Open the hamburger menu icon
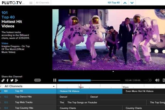The image size is (165, 110). coord(31,3)
